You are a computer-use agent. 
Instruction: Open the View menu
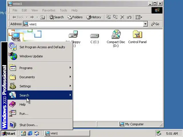pos(35,10)
